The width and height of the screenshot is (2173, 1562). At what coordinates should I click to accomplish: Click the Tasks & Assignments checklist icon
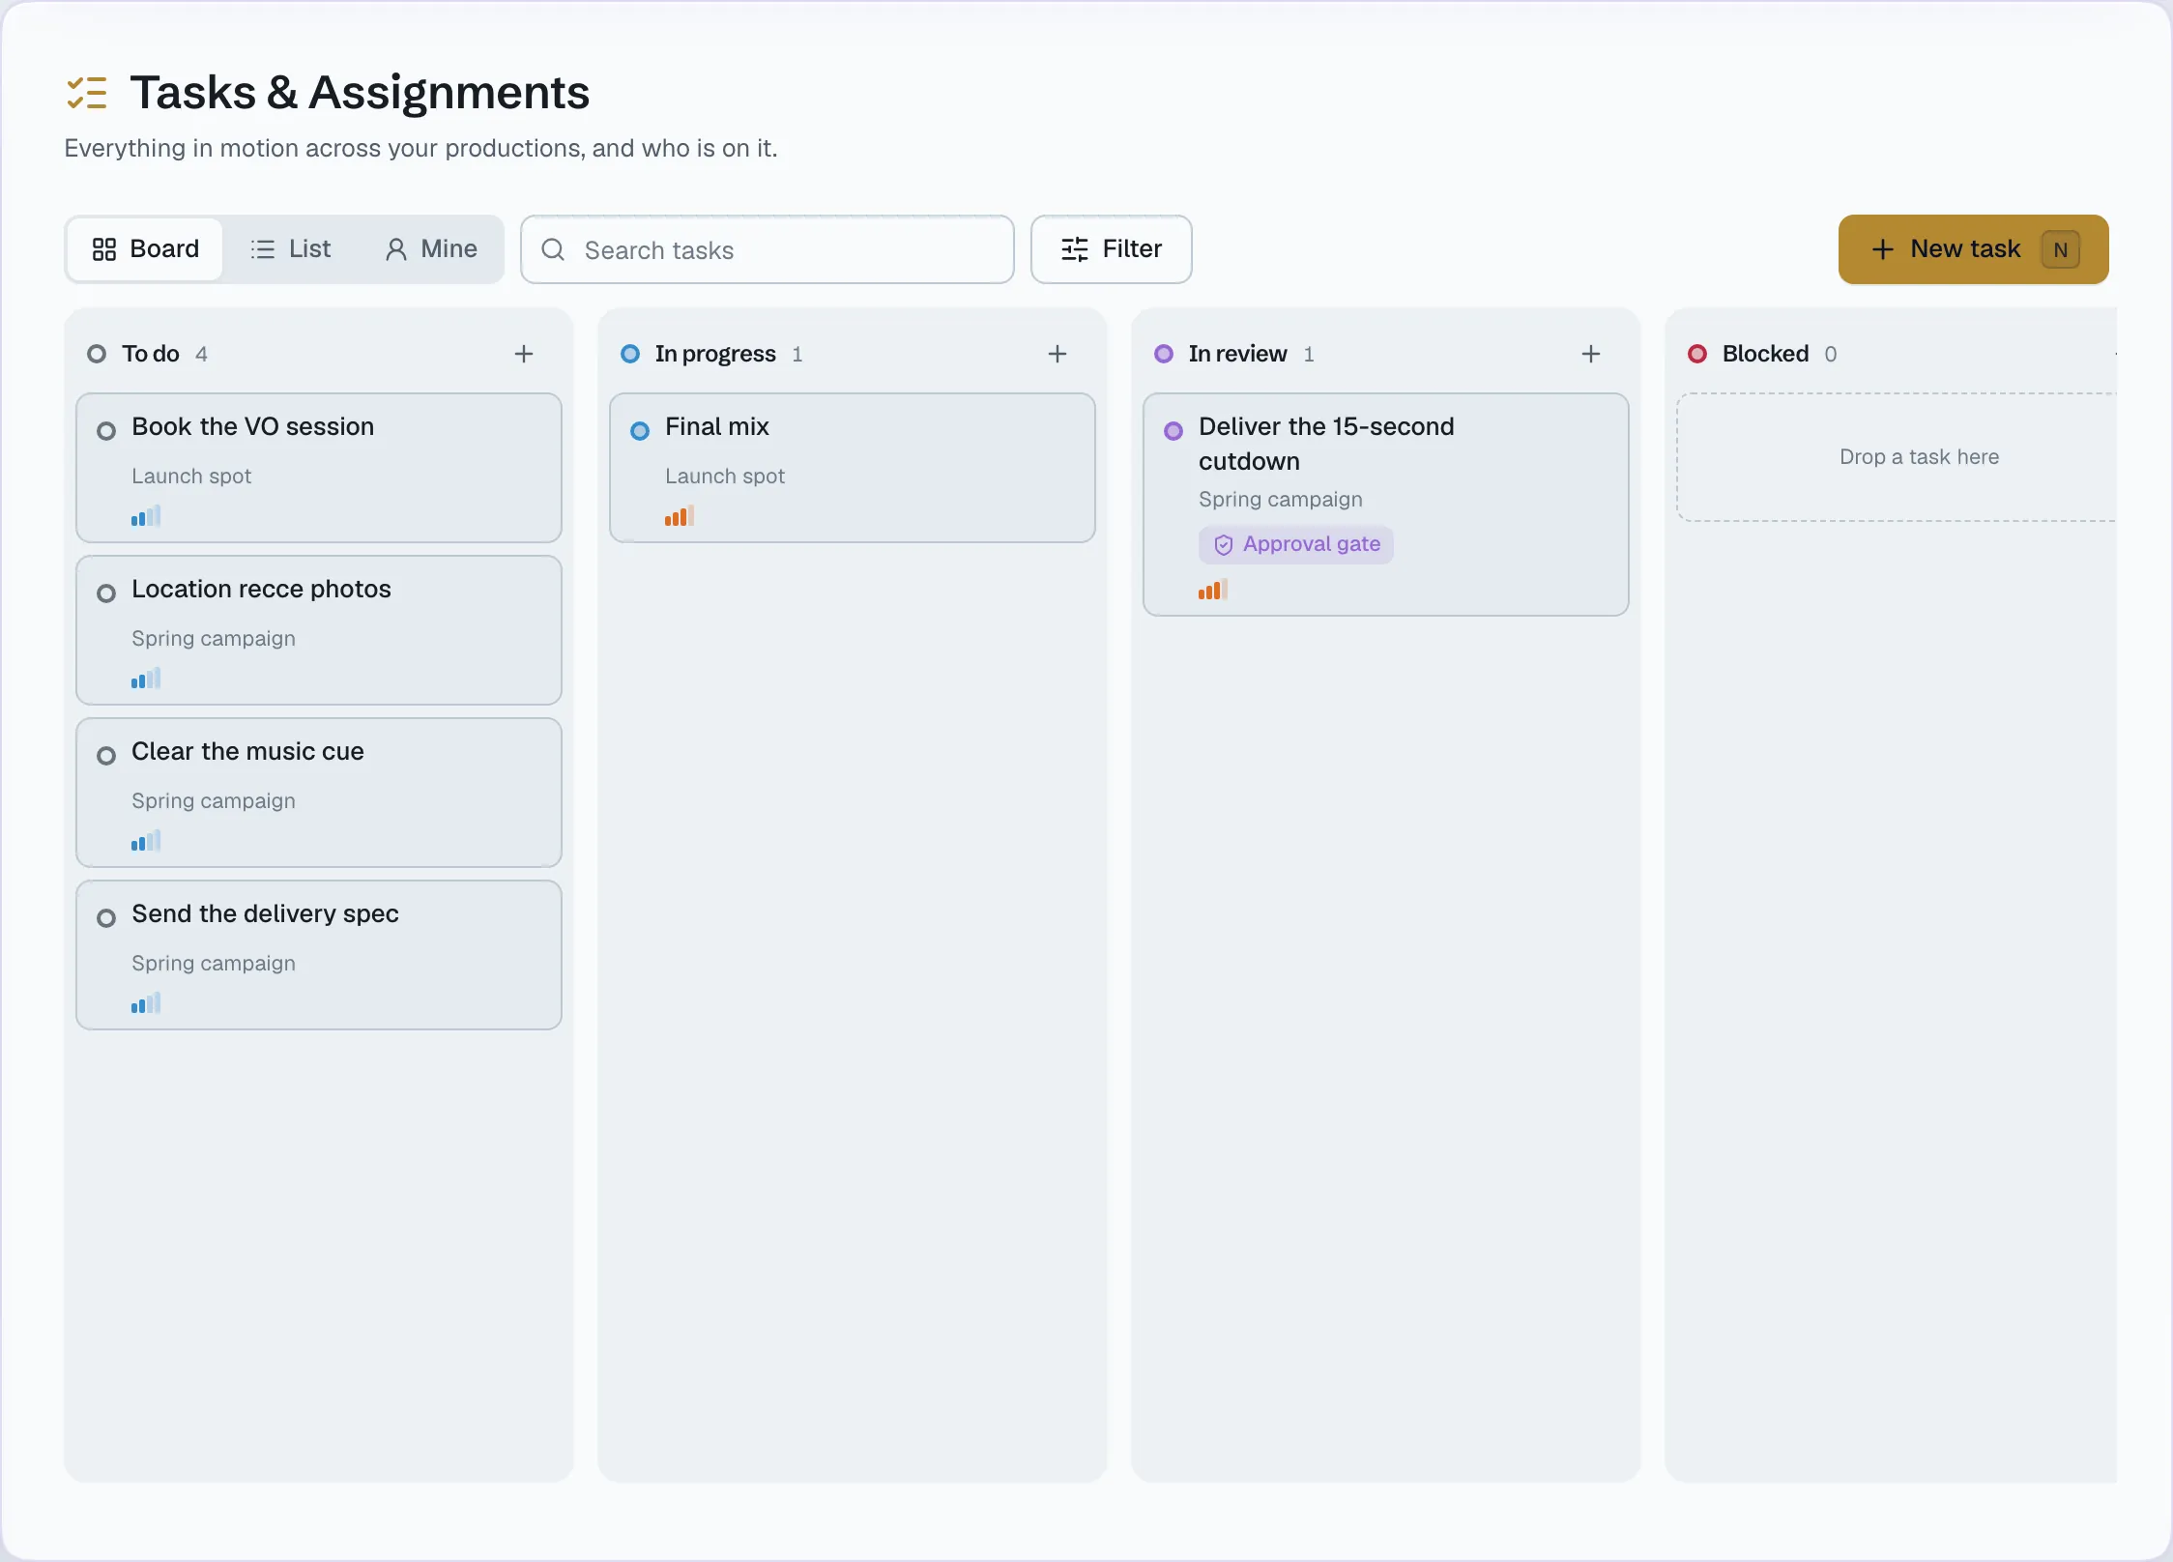point(87,93)
